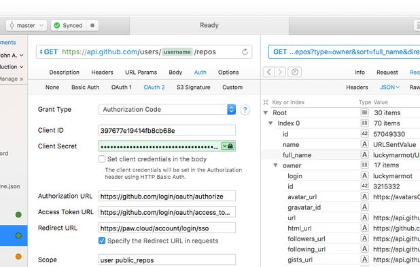Click the value URLSentValue

(395, 145)
